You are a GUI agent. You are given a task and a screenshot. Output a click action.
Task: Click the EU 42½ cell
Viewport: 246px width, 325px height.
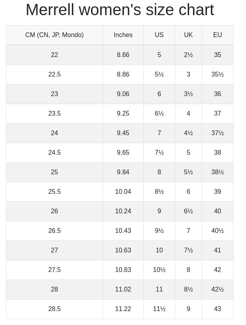point(218,290)
